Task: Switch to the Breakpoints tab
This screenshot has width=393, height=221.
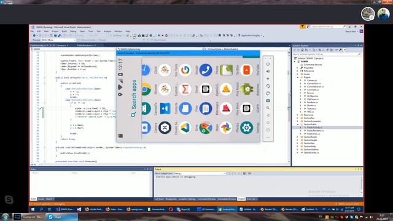Action: point(171,199)
